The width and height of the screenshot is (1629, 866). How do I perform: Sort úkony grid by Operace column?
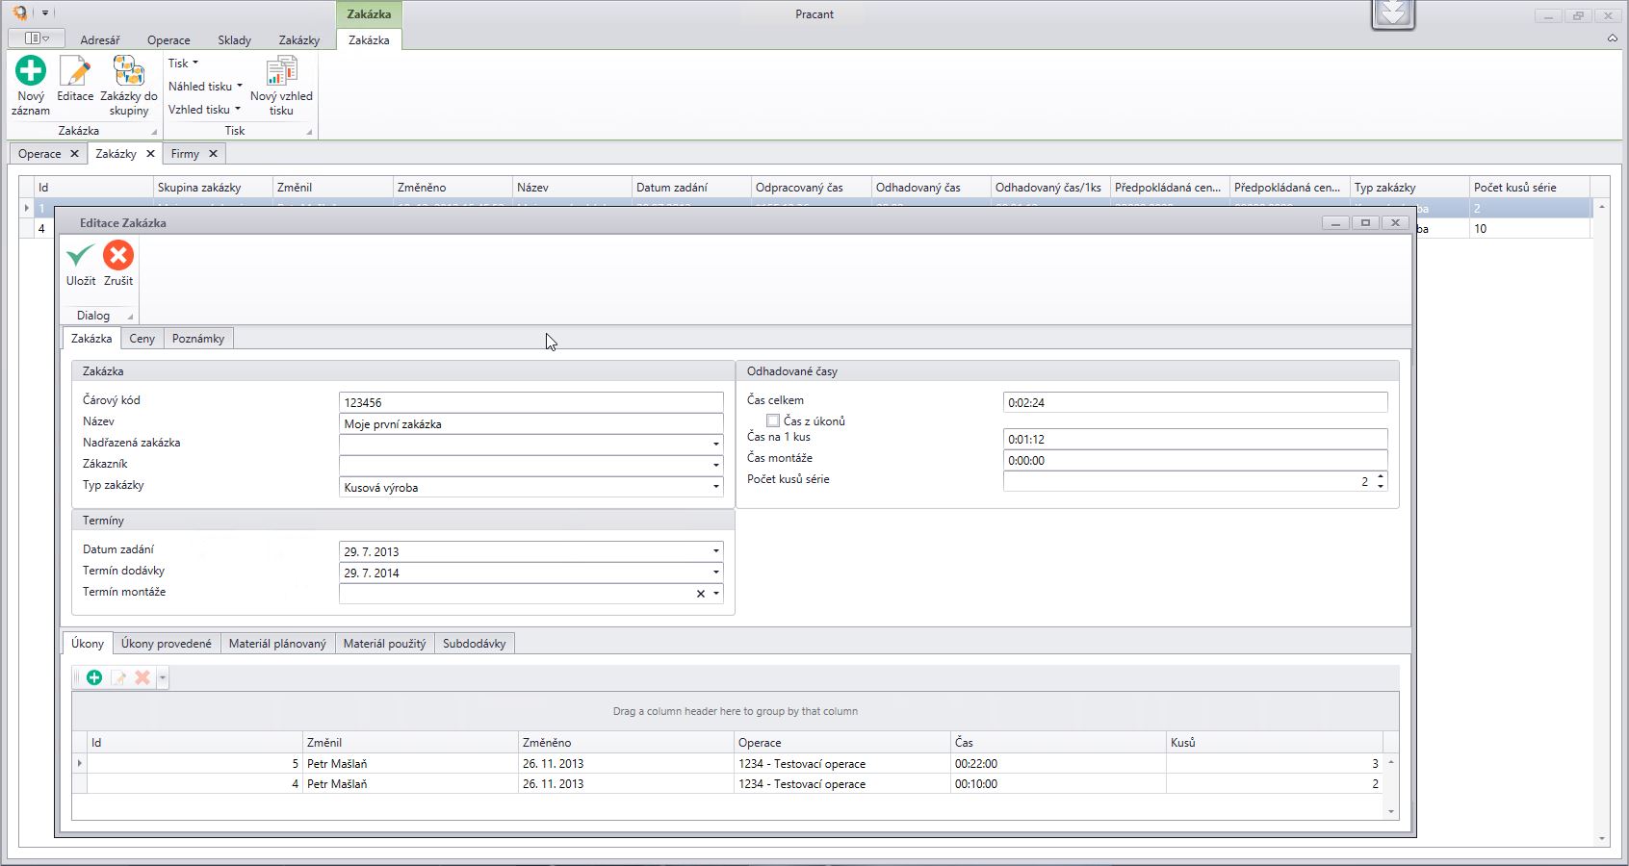[x=842, y=743]
